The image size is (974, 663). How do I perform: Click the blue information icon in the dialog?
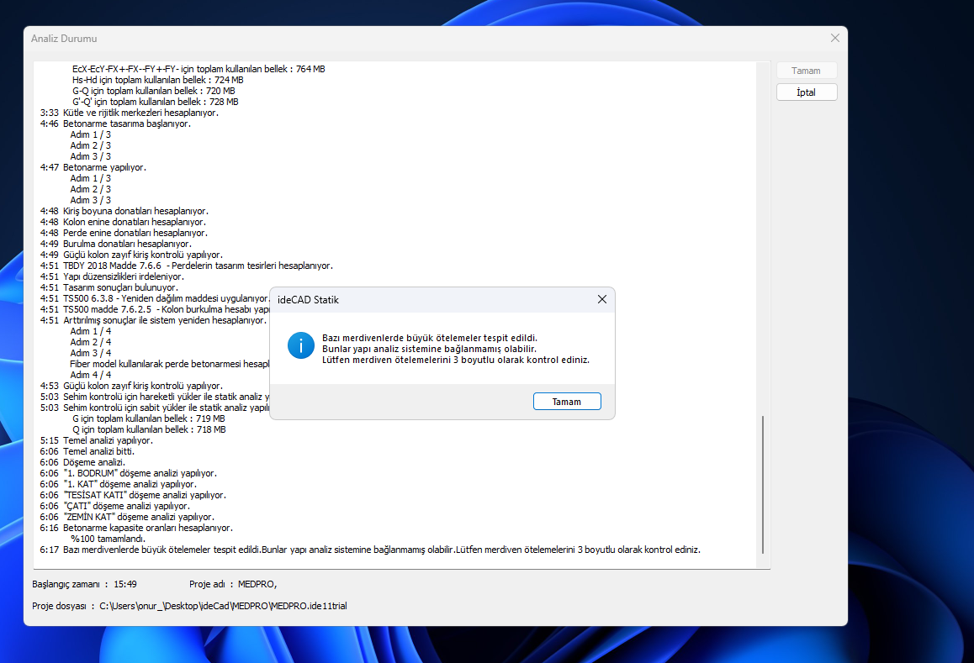[300, 345]
